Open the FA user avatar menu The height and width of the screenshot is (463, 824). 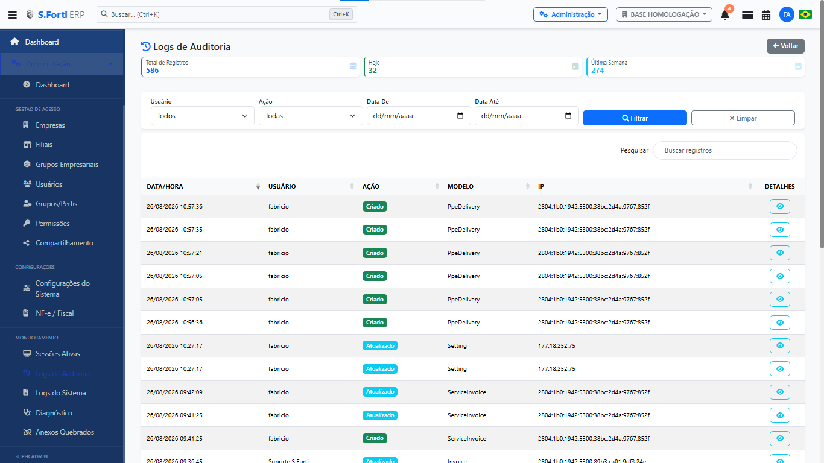click(x=787, y=14)
